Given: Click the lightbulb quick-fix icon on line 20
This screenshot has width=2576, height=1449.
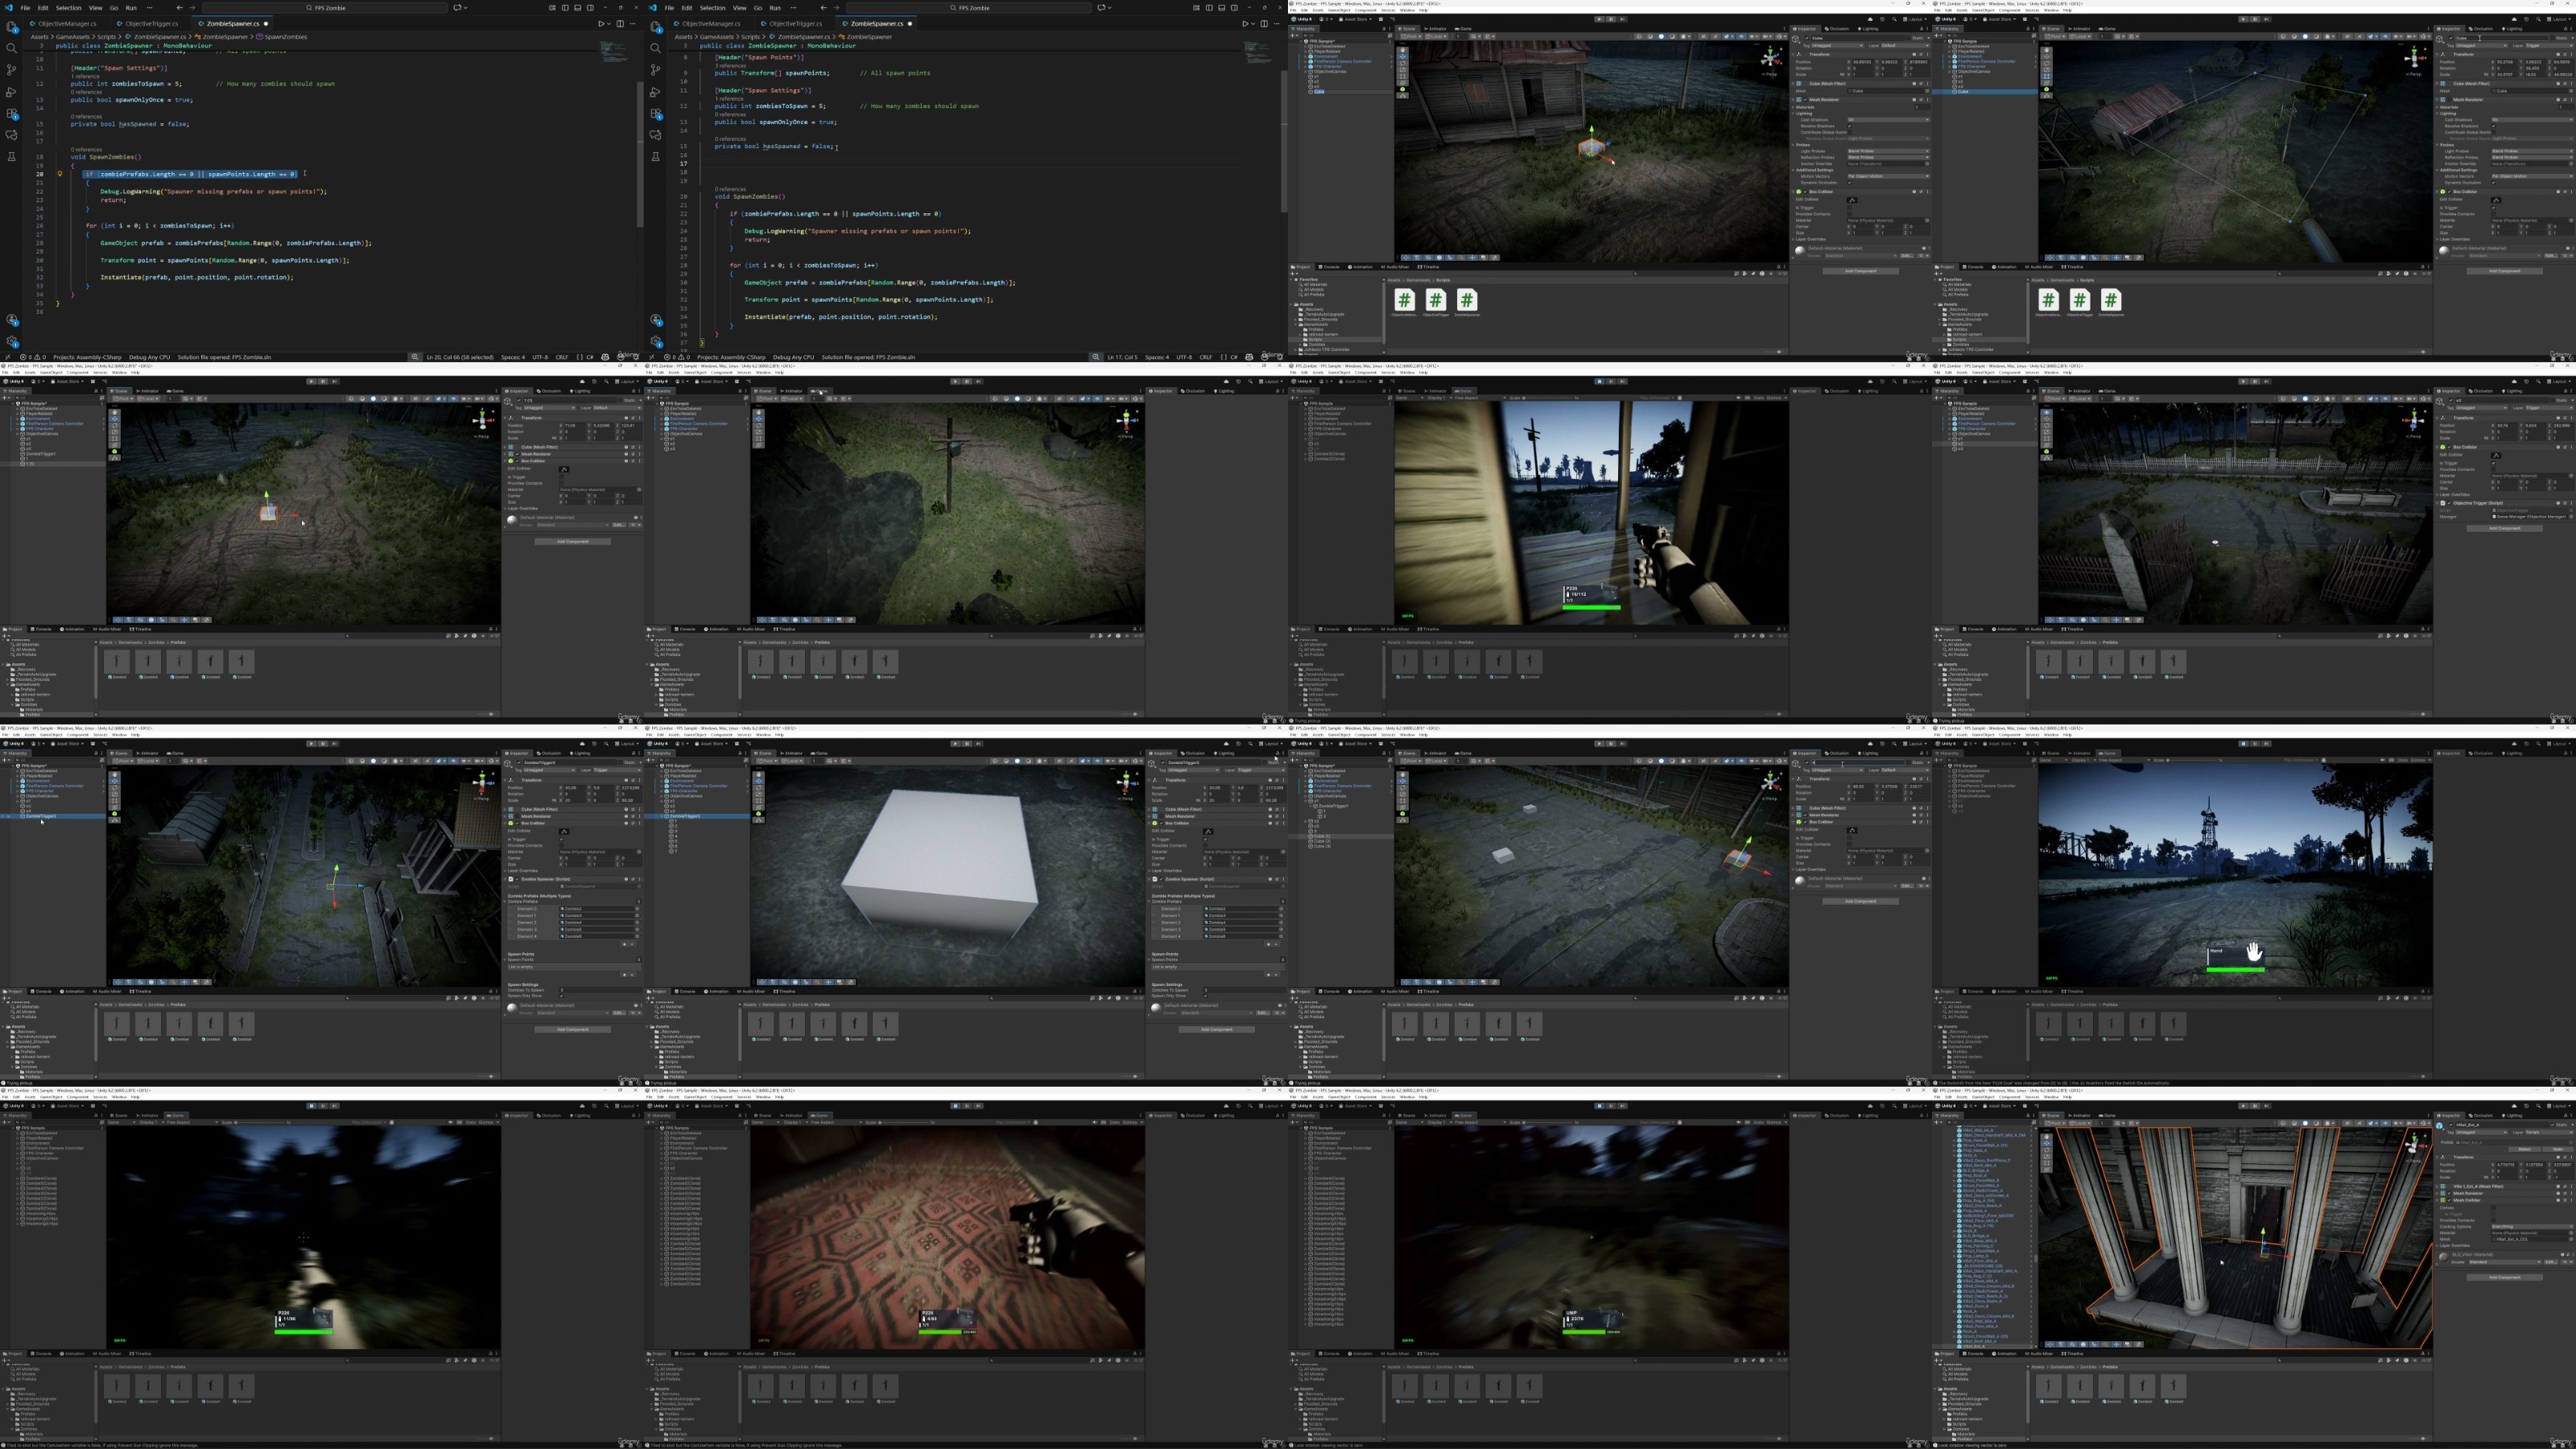Looking at the screenshot, I should click(x=59, y=174).
